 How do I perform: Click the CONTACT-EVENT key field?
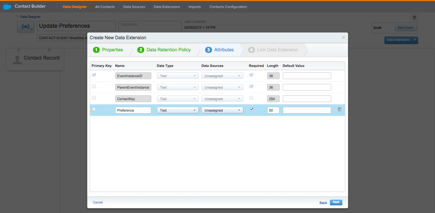62,38
